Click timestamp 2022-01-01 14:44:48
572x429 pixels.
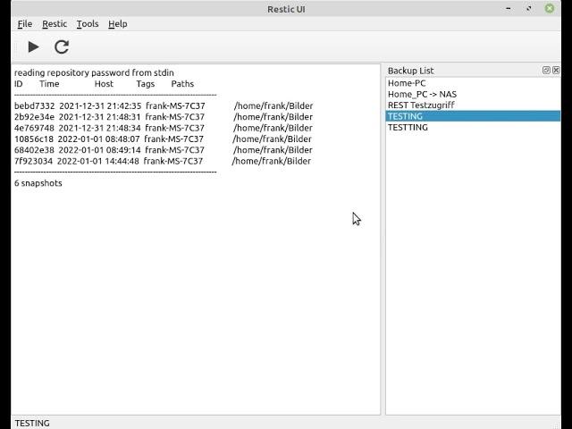click(97, 161)
